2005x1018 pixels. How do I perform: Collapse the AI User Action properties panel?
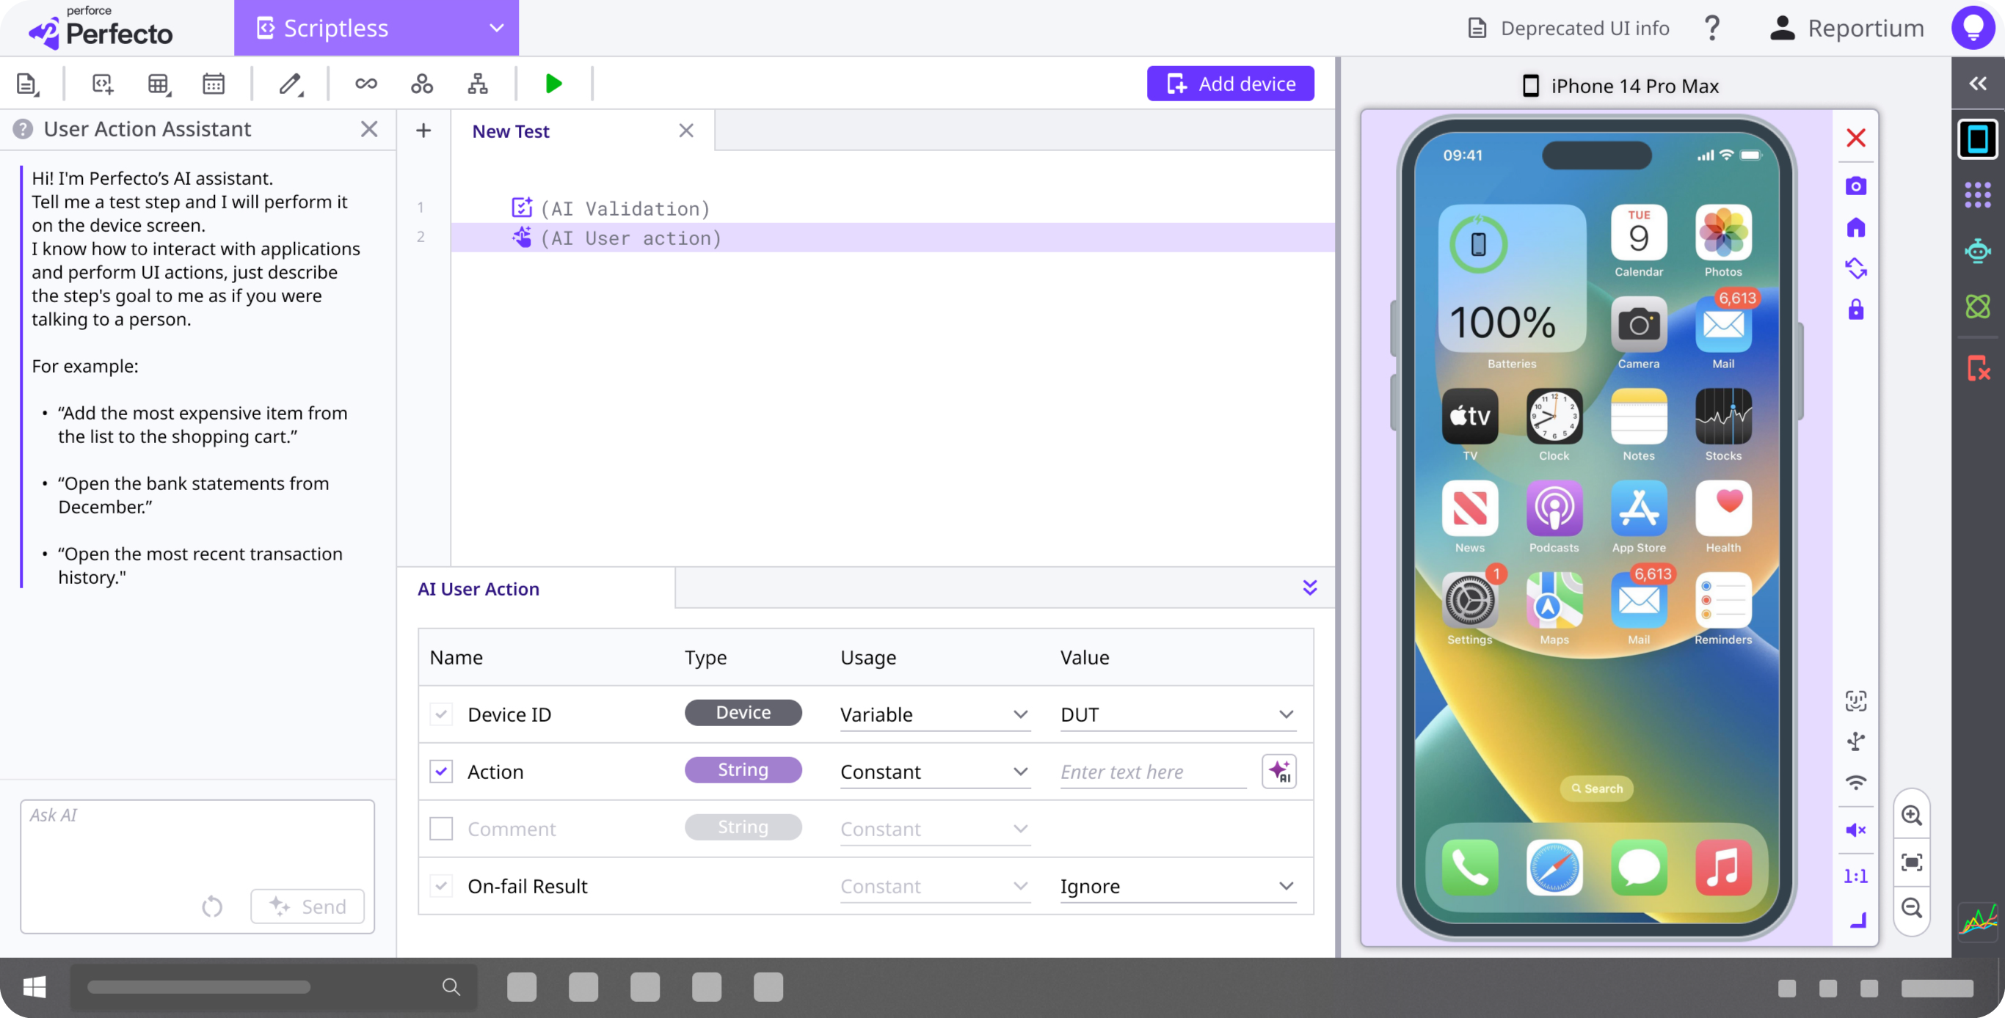[x=1310, y=588]
